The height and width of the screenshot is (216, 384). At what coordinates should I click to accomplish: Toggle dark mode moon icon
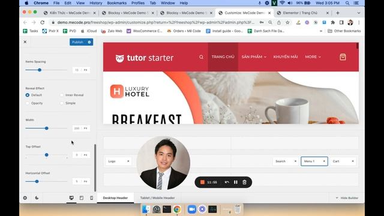(37, 198)
